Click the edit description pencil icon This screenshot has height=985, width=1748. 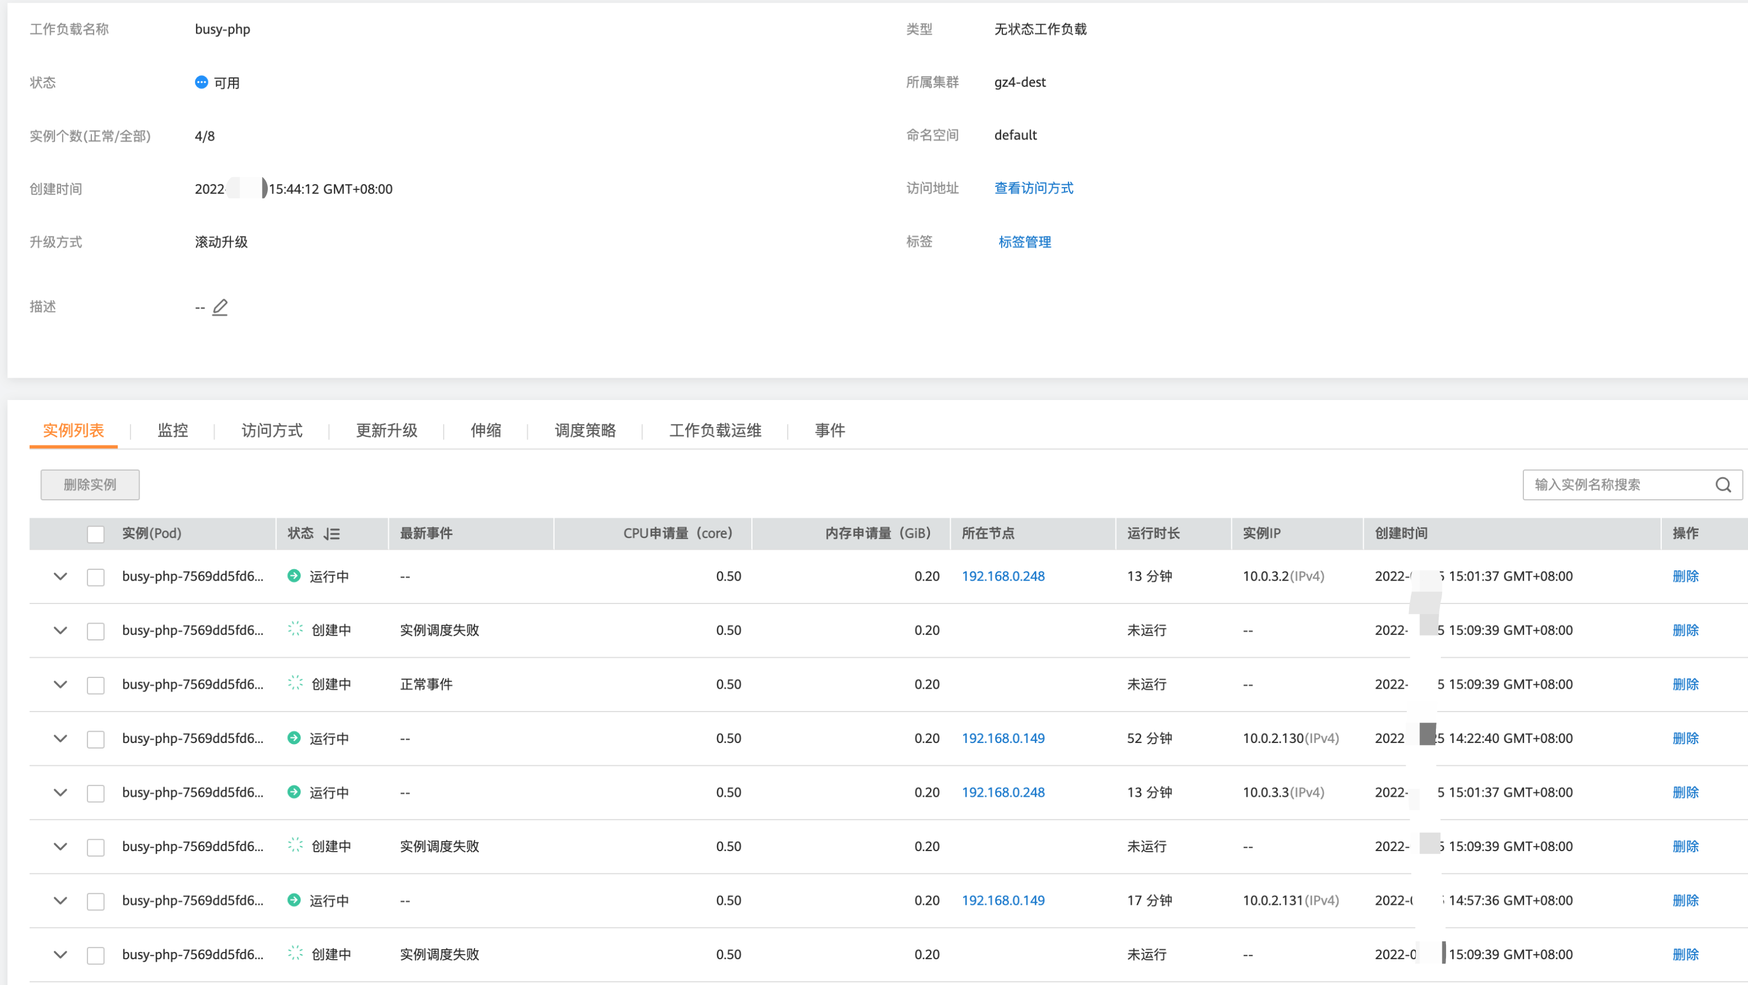click(x=220, y=308)
